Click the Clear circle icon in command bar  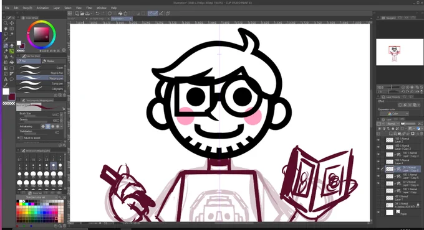point(110,14)
